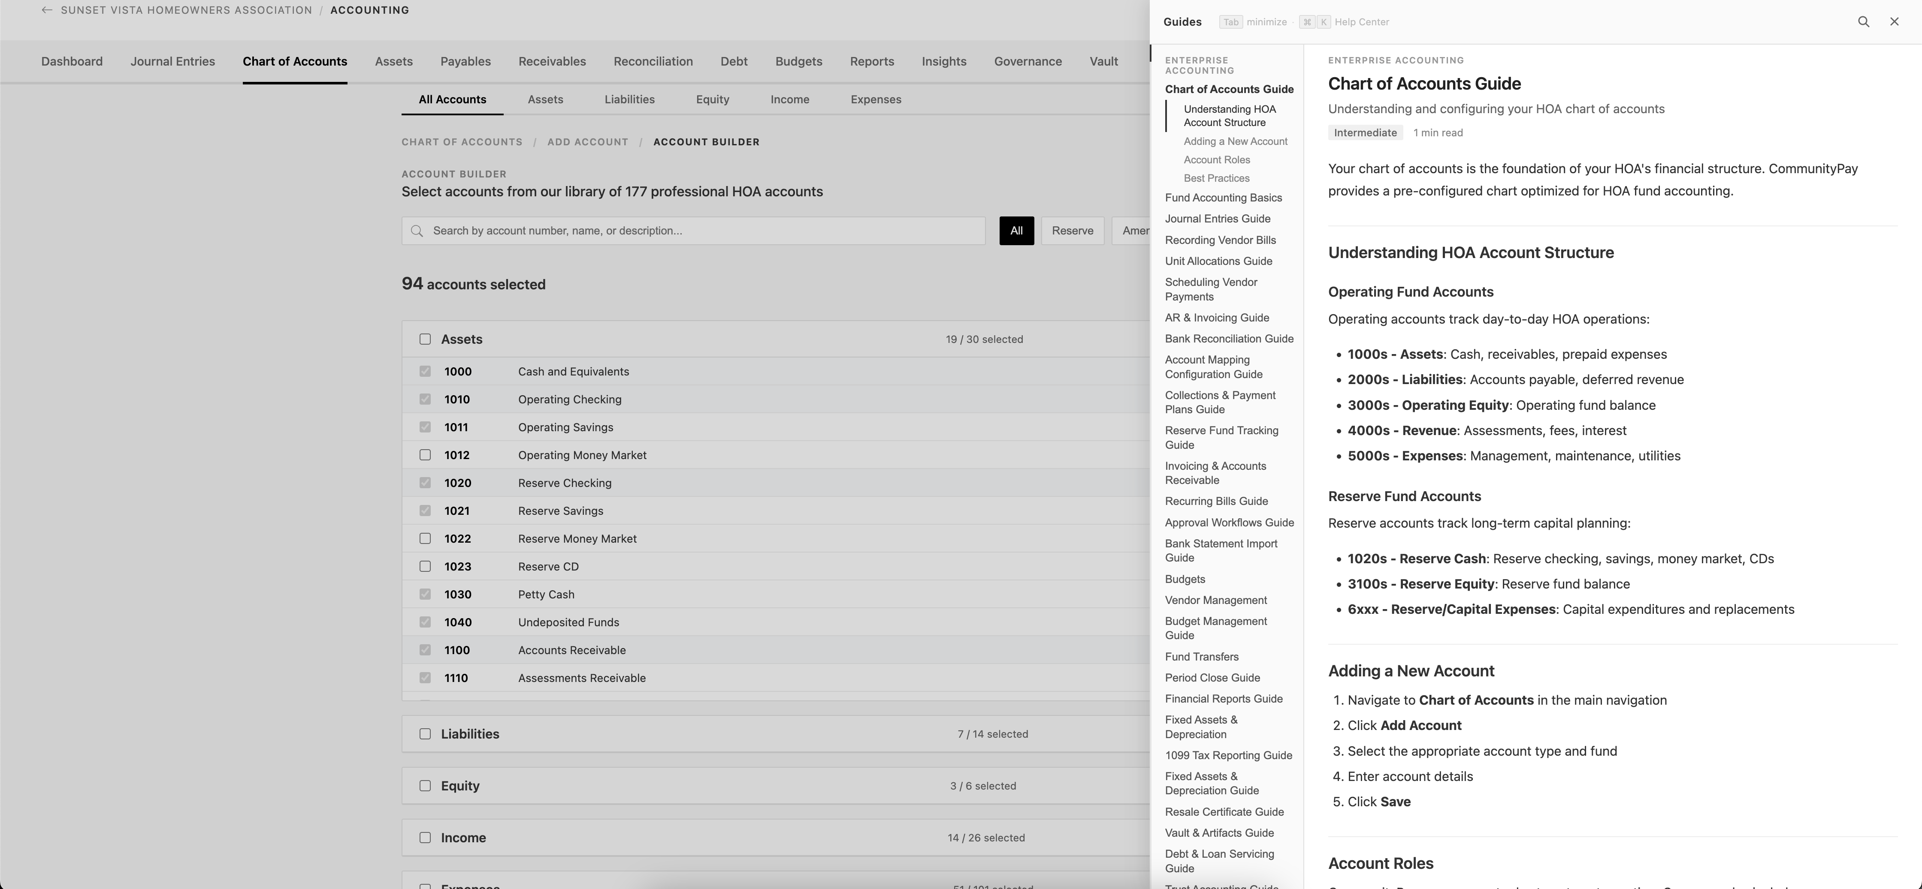Toggle the Assets section checkbox

(425, 339)
